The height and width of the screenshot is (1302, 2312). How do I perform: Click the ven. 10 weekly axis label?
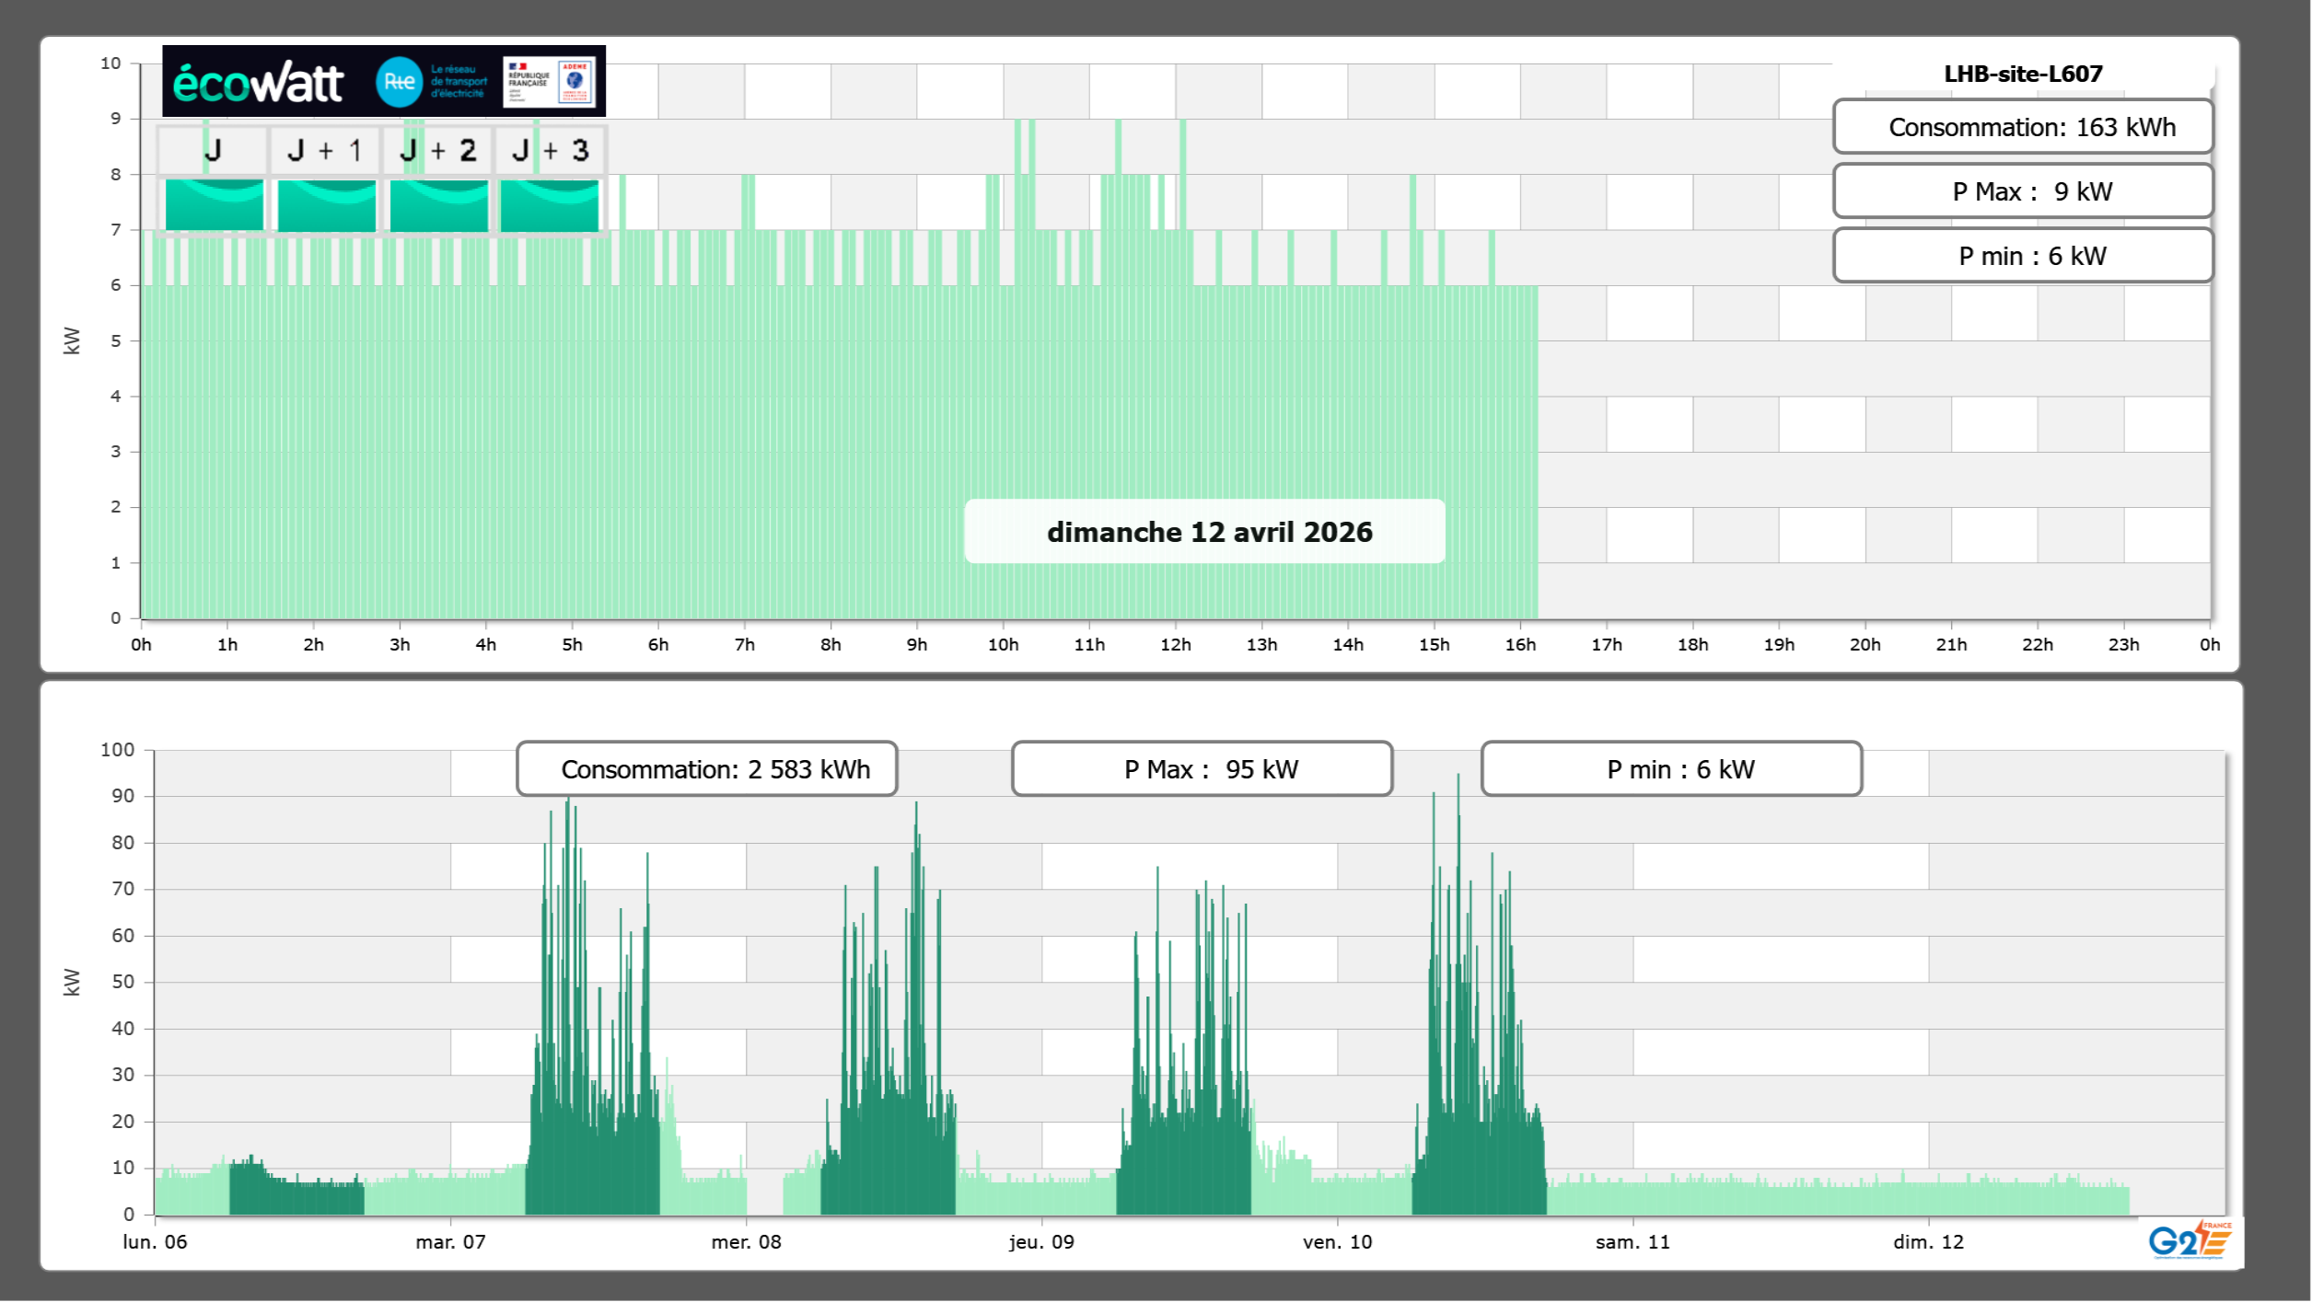(x=1337, y=1242)
